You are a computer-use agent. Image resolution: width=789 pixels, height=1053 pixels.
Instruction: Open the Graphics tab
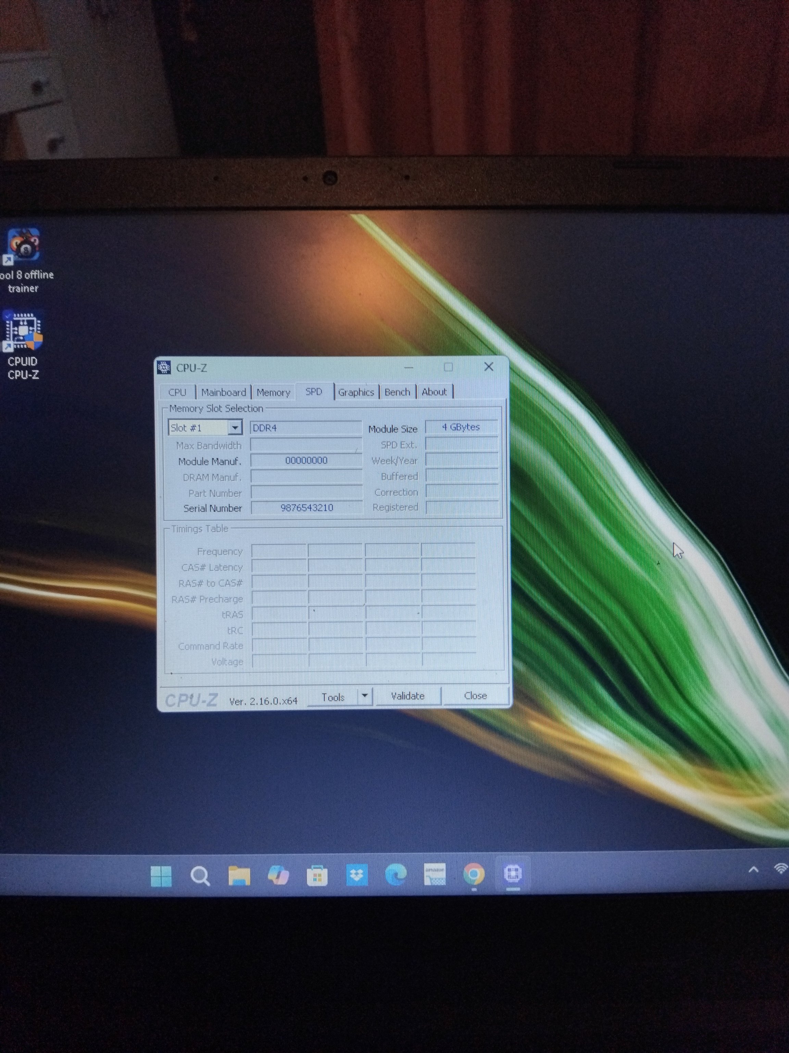coord(356,392)
